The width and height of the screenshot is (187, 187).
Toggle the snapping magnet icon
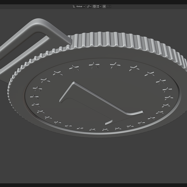pyautogui.click(x=94, y=7)
